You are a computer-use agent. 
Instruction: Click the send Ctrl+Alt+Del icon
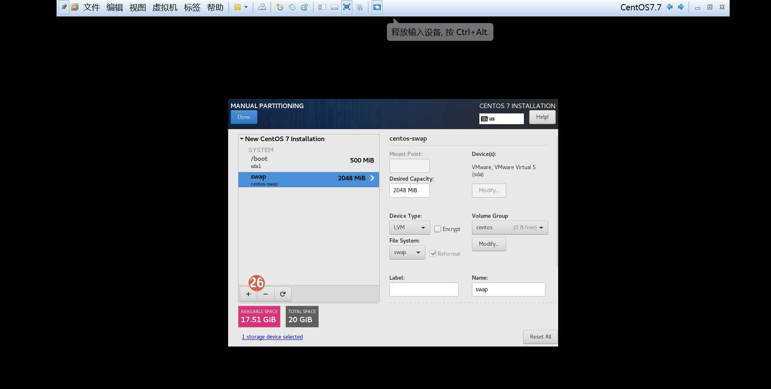(x=262, y=7)
